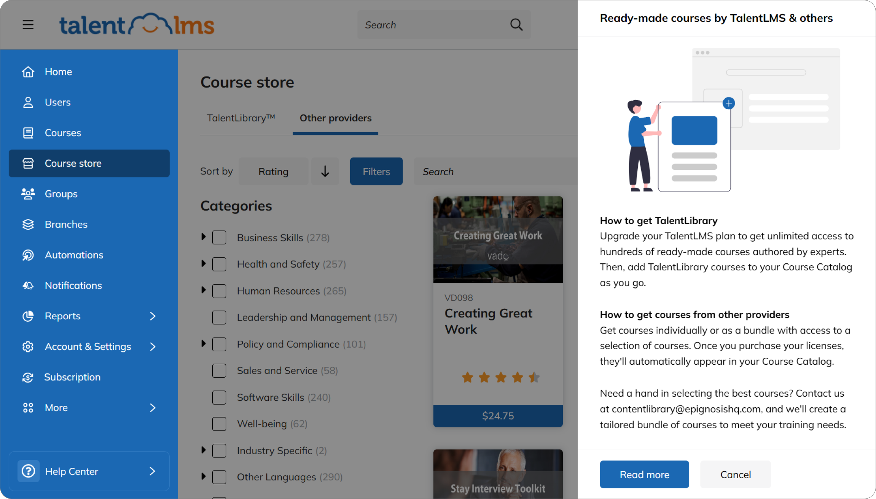Expand the More submenu chevron
This screenshot has width=876, height=499.
(x=153, y=408)
